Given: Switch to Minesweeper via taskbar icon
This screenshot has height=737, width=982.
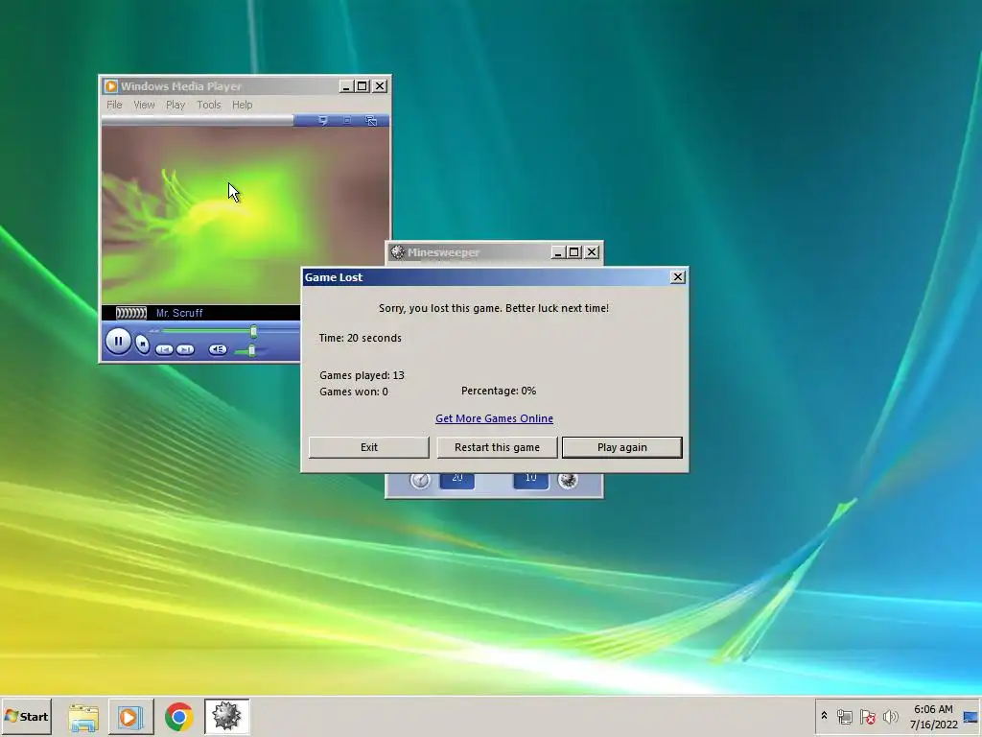Looking at the screenshot, I should (x=226, y=717).
